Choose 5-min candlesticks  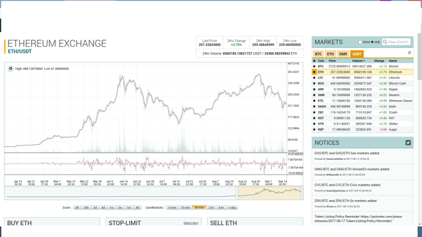point(172,208)
